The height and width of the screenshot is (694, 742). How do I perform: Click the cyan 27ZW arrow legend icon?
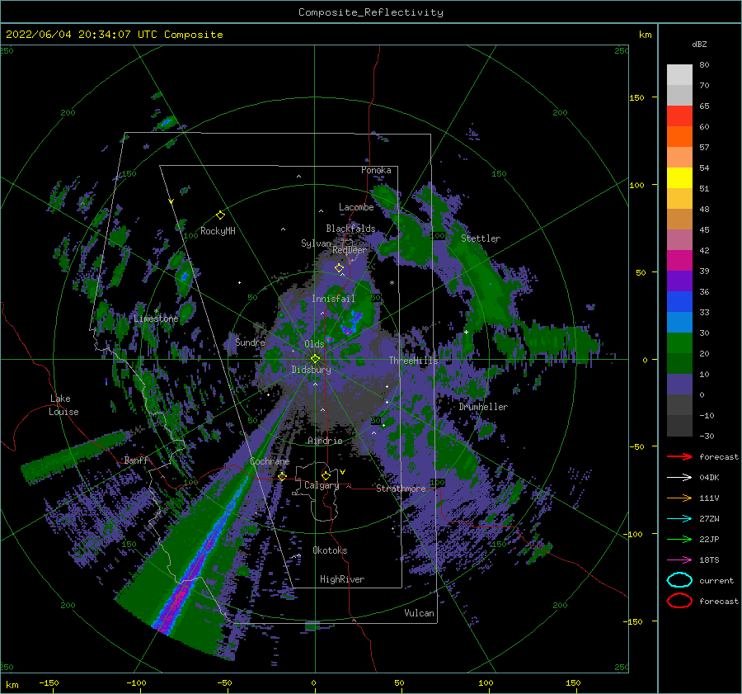click(x=679, y=518)
